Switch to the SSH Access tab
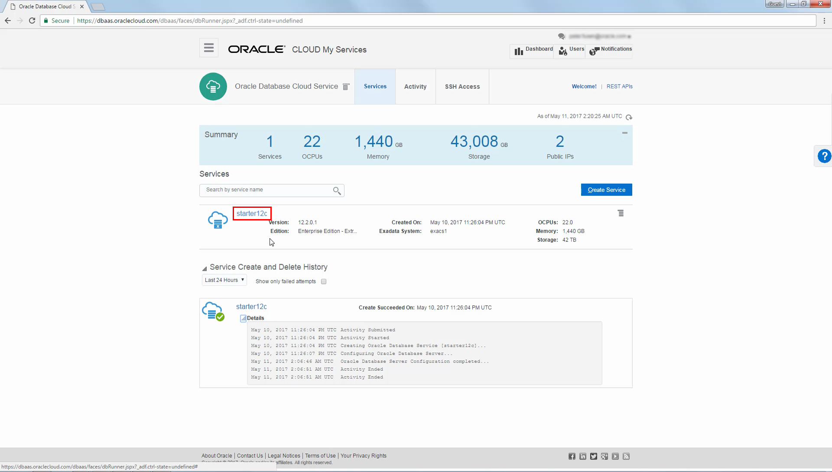 tap(462, 87)
